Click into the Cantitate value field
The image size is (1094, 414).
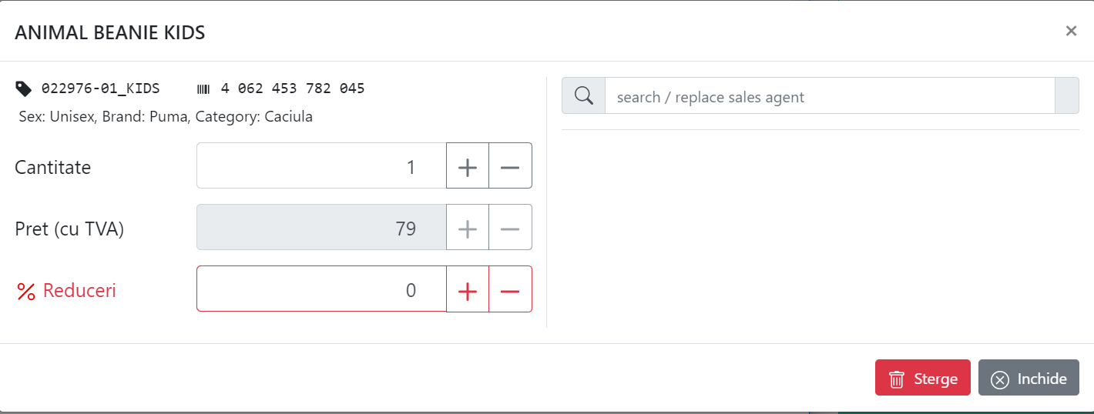pos(322,165)
